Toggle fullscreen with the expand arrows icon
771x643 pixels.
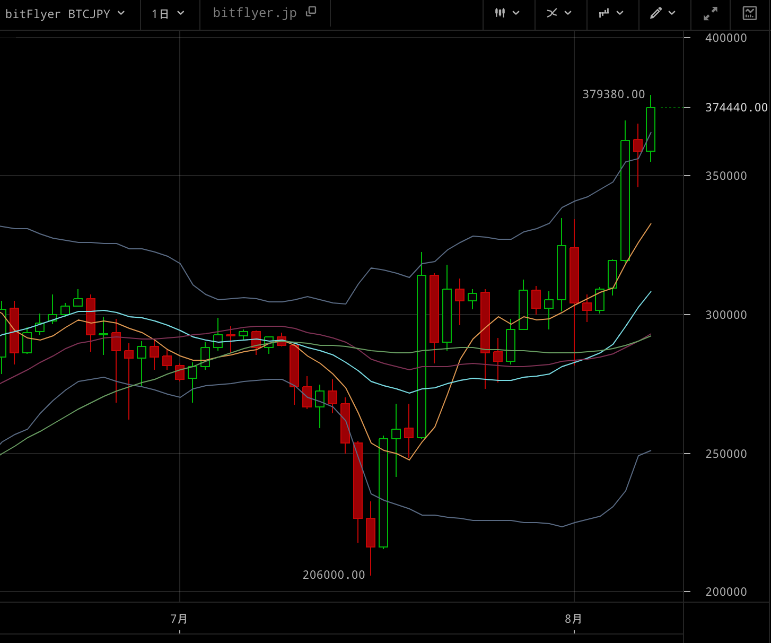click(x=711, y=14)
